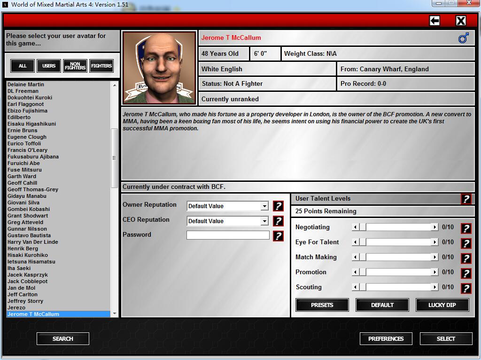Increase Match Making with right arrow
481x360 pixels.
pyautogui.click(x=434, y=257)
